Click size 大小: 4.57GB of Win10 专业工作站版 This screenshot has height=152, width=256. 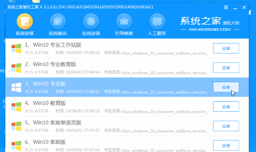(x=36, y=53)
